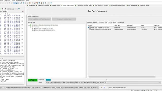
Task: Click the right scroll arrow under CAN trace
Action: pos(23,56)
